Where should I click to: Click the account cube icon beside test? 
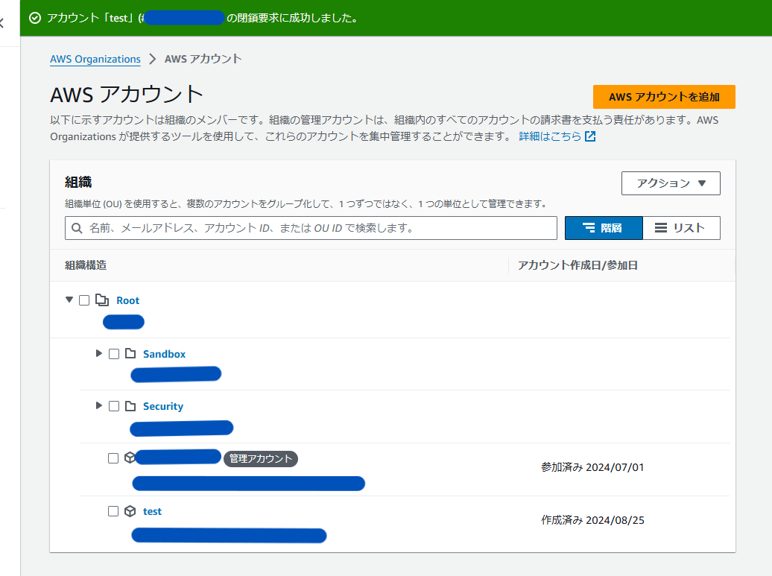tap(130, 510)
